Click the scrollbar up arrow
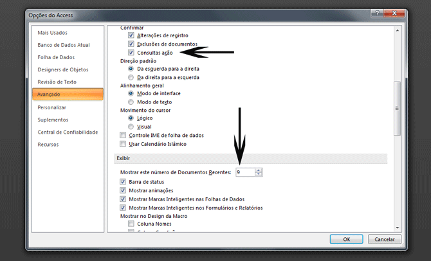Image resolution: width=431 pixels, height=261 pixels. click(x=398, y=30)
